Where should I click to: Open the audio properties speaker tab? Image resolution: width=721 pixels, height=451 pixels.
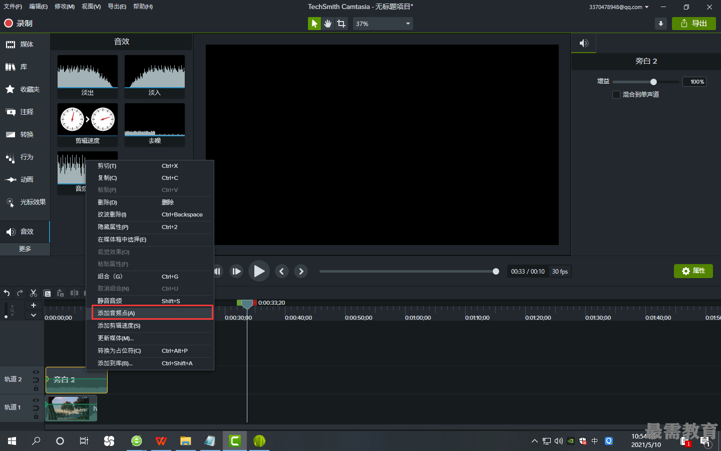pos(584,43)
